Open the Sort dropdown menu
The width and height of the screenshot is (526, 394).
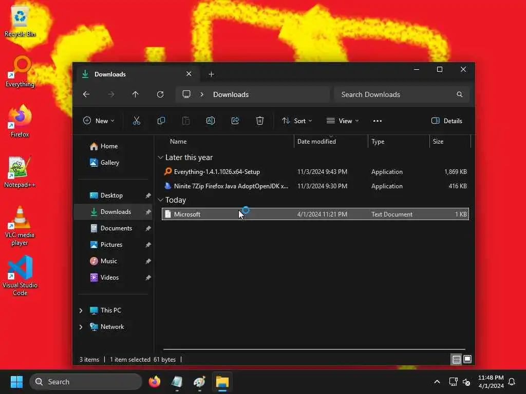(x=297, y=121)
